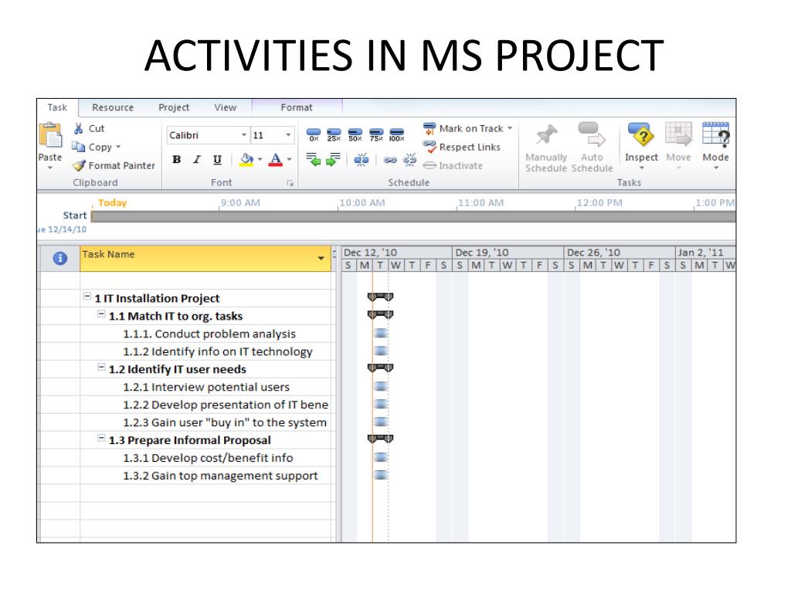Mark task 50% complete icon

pyautogui.click(x=355, y=135)
